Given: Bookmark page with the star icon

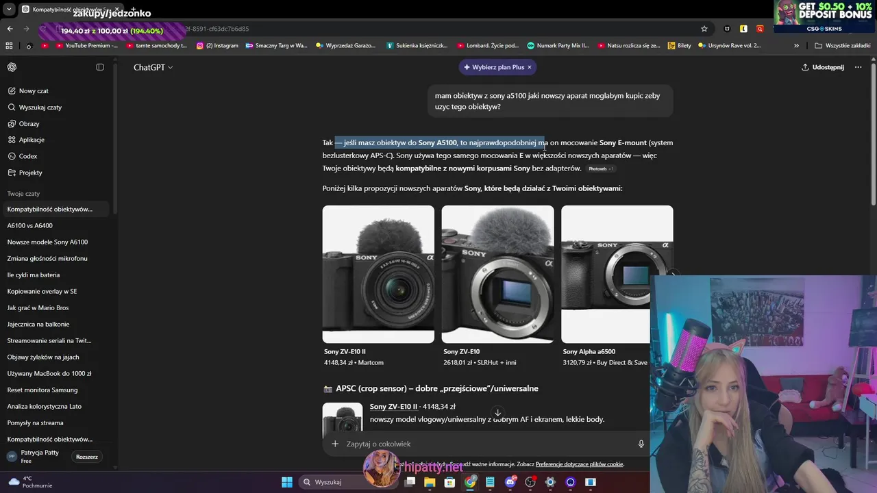Looking at the screenshot, I should coord(704,29).
